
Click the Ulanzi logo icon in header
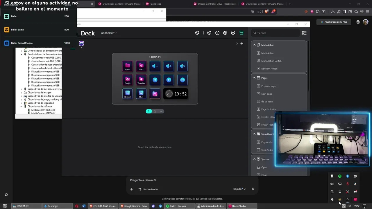coord(197,33)
